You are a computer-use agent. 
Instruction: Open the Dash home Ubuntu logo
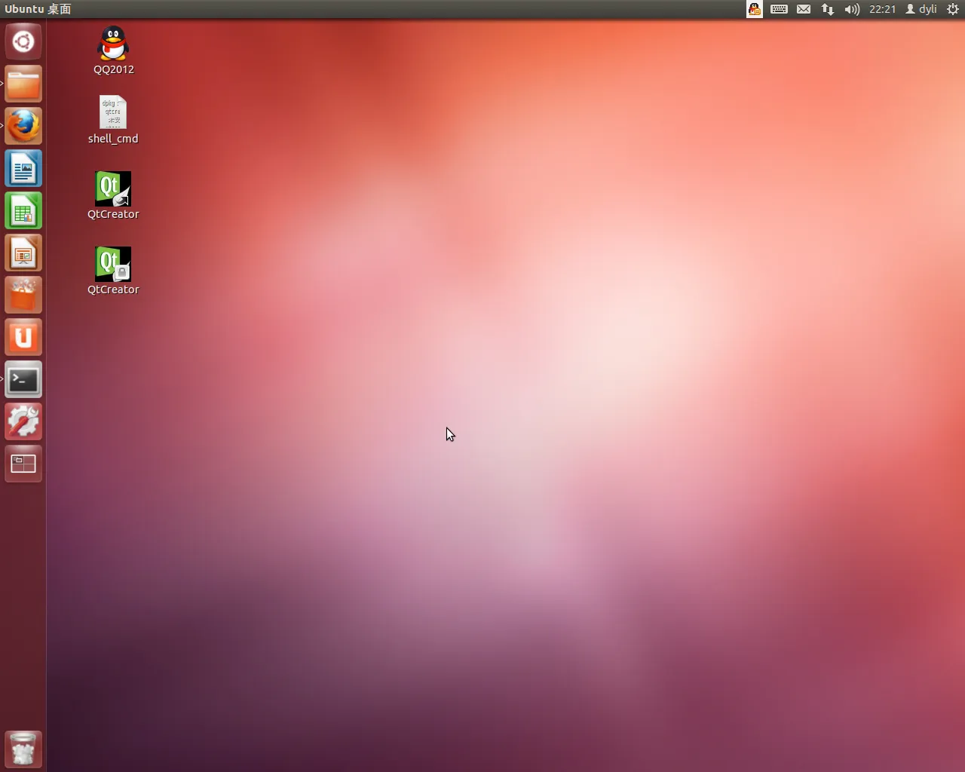coord(23,41)
